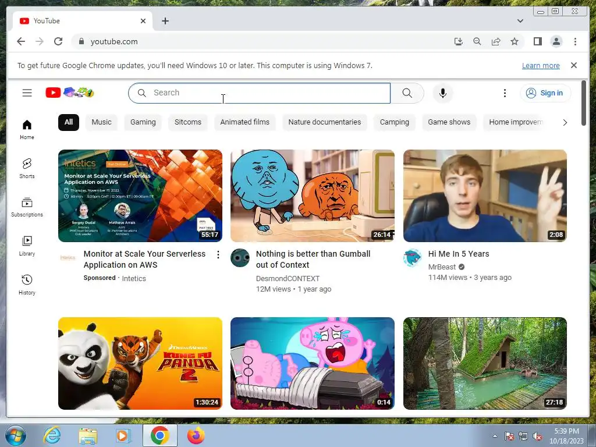
Task: Play the crying pig cartoon thumbnail
Action: [313, 363]
